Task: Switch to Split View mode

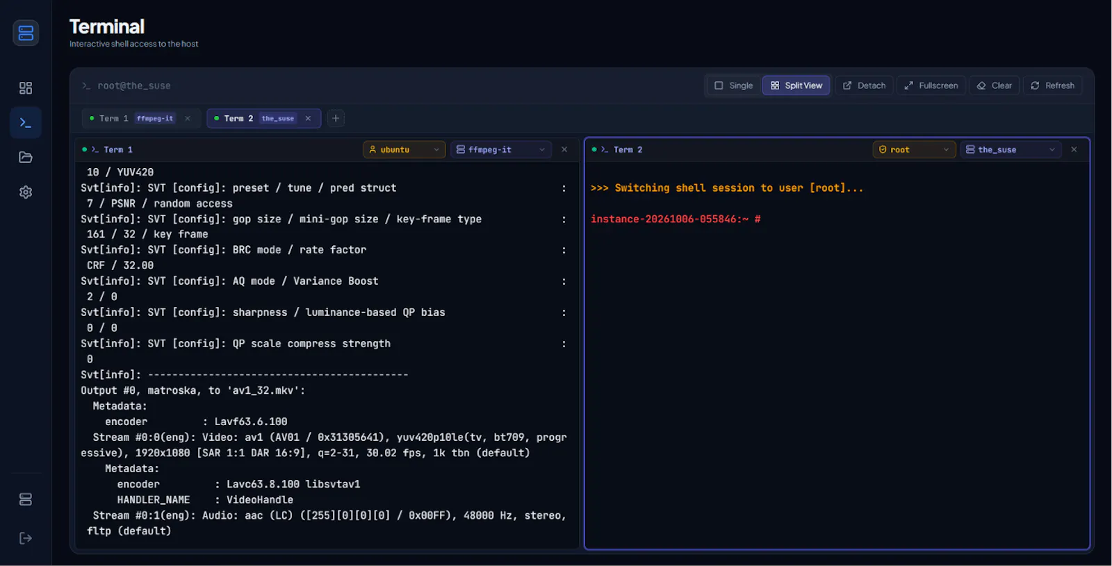Action: coord(796,85)
